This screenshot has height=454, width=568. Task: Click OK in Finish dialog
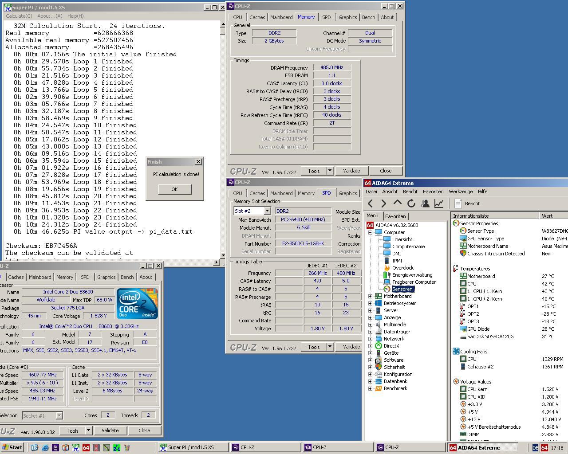174,189
